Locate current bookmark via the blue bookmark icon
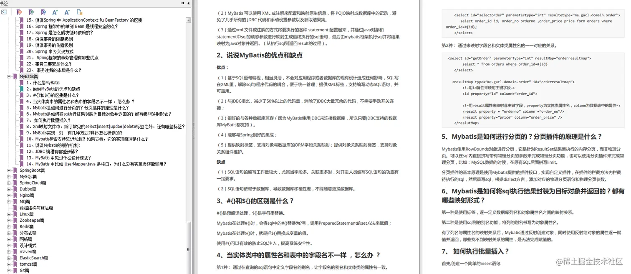The image size is (631, 274). pyautogui.click(x=43, y=12)
